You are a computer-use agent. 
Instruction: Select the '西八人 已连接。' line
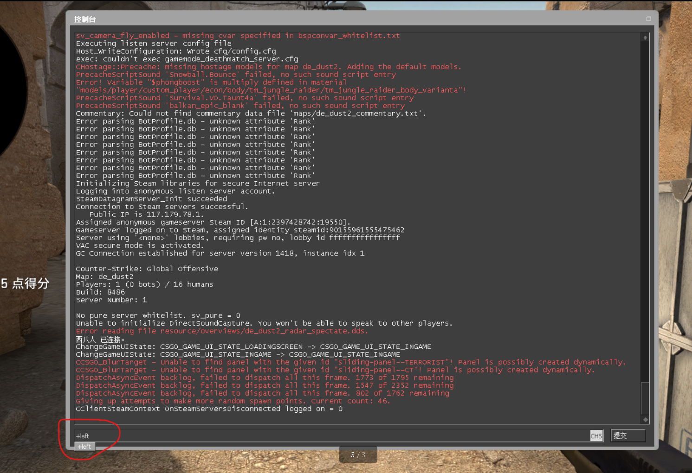100,339
